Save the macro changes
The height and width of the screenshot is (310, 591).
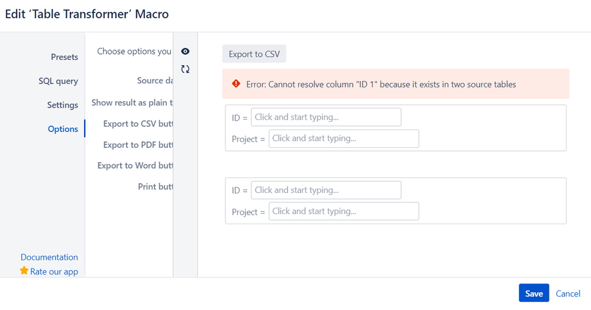pyautogui.click(x=534, y=293)
